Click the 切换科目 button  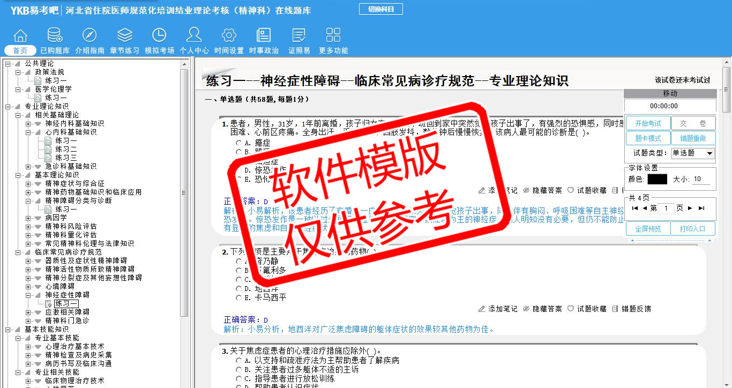point(380,9)
